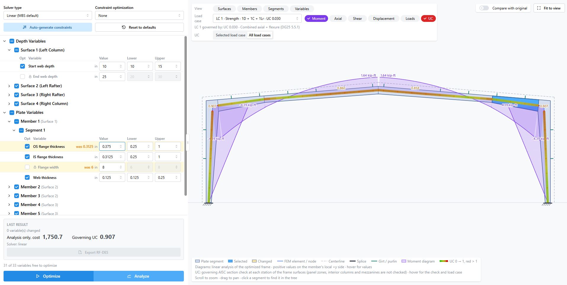This screenshot has width=567, height=285.
Task: Click the Web thickness upper bound field
Action: click(168, 178)
